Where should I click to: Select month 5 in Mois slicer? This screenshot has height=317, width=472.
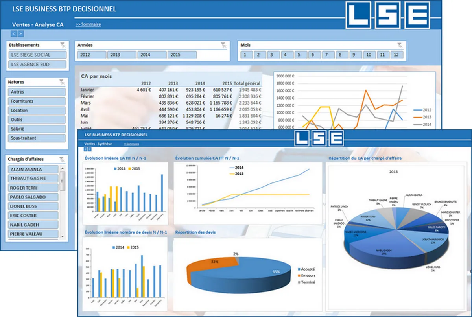click(x=300, y=55)
